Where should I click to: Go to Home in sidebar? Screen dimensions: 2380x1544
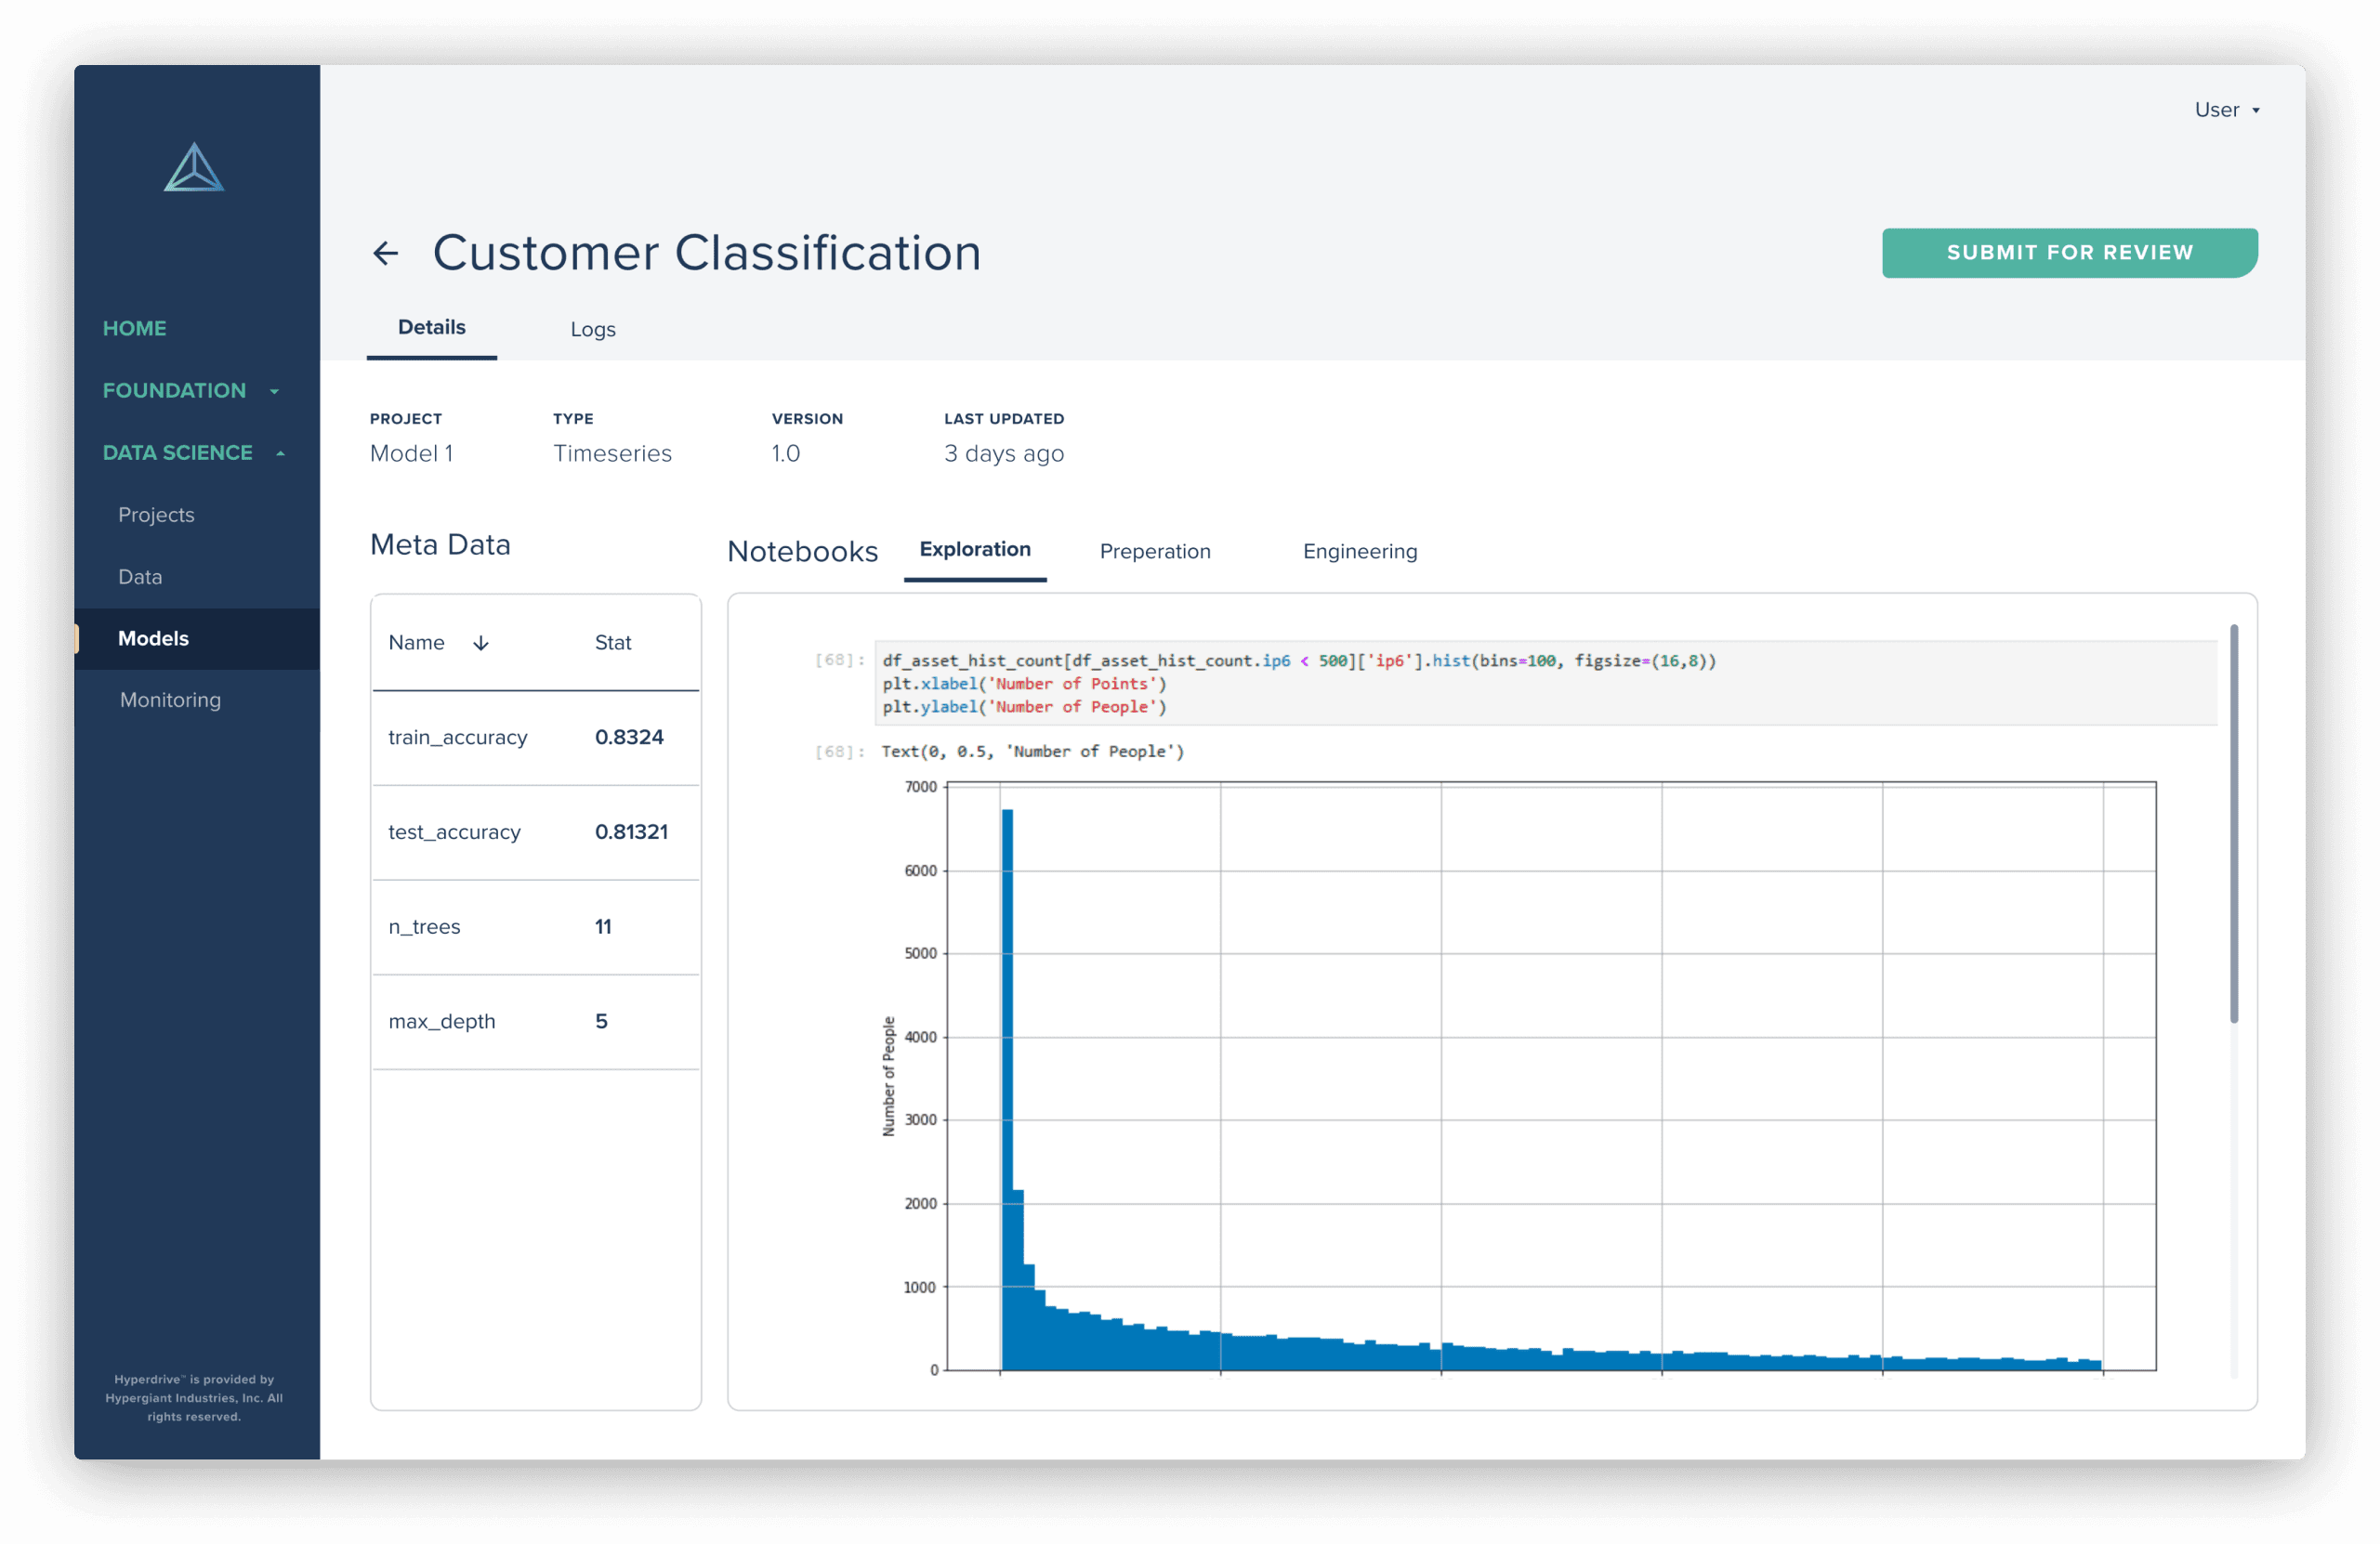pyautogui.click(x=134, y=328)
